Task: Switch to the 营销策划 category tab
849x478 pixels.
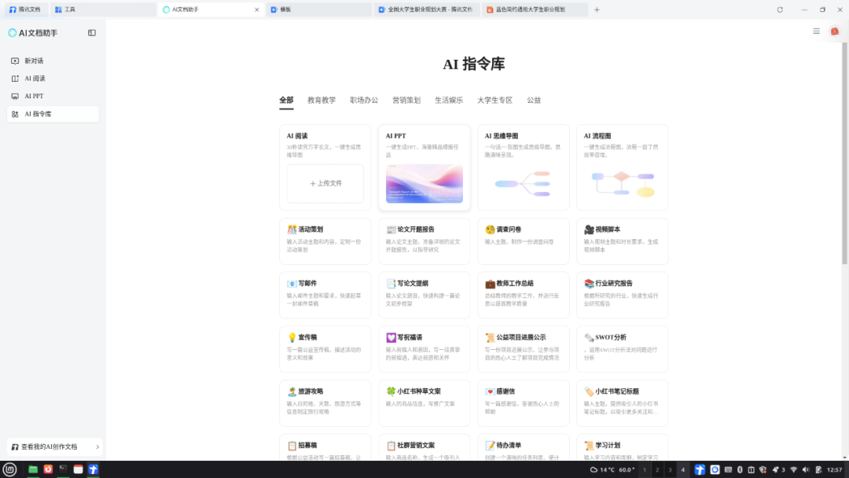Action: click(406, 100)
